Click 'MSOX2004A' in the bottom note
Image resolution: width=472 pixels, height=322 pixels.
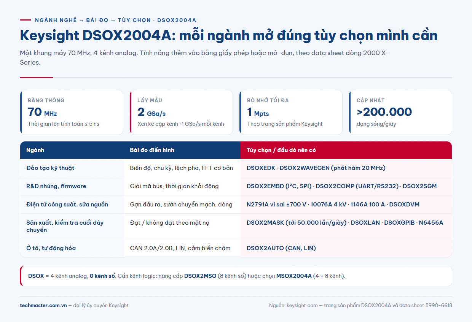(294, 276)
